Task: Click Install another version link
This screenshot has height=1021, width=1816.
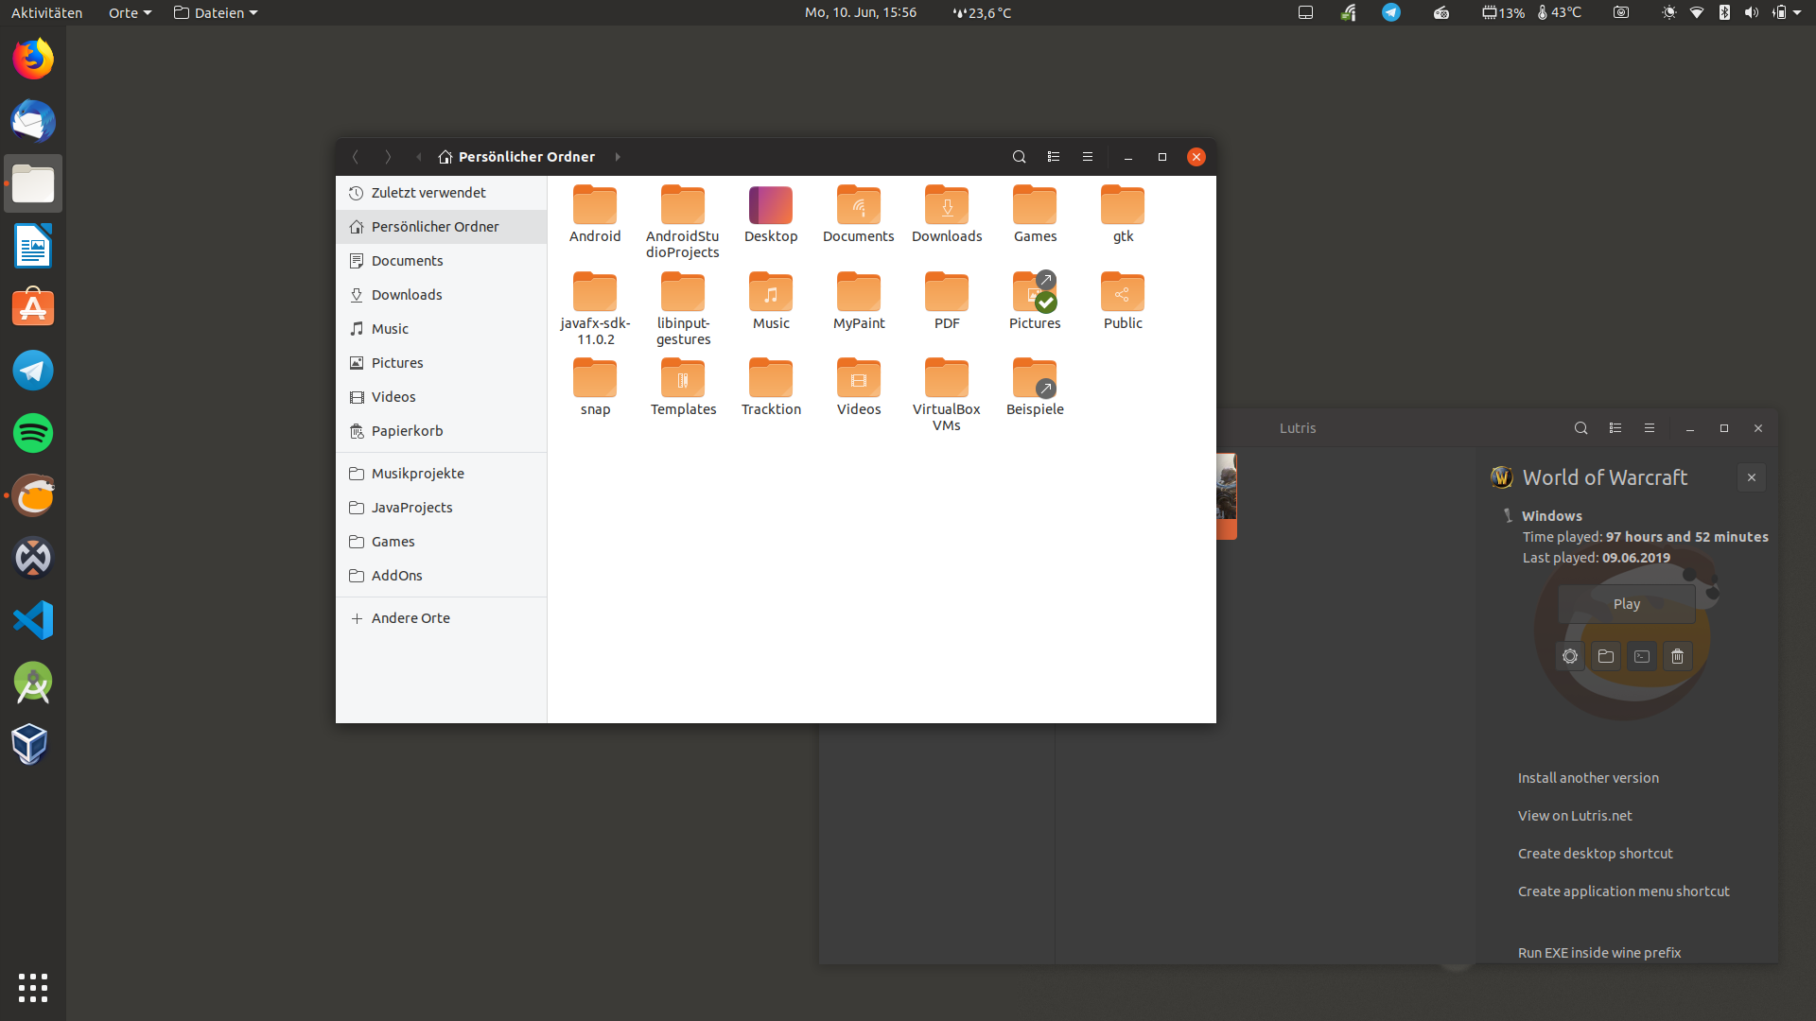Action: point(1588,778)
